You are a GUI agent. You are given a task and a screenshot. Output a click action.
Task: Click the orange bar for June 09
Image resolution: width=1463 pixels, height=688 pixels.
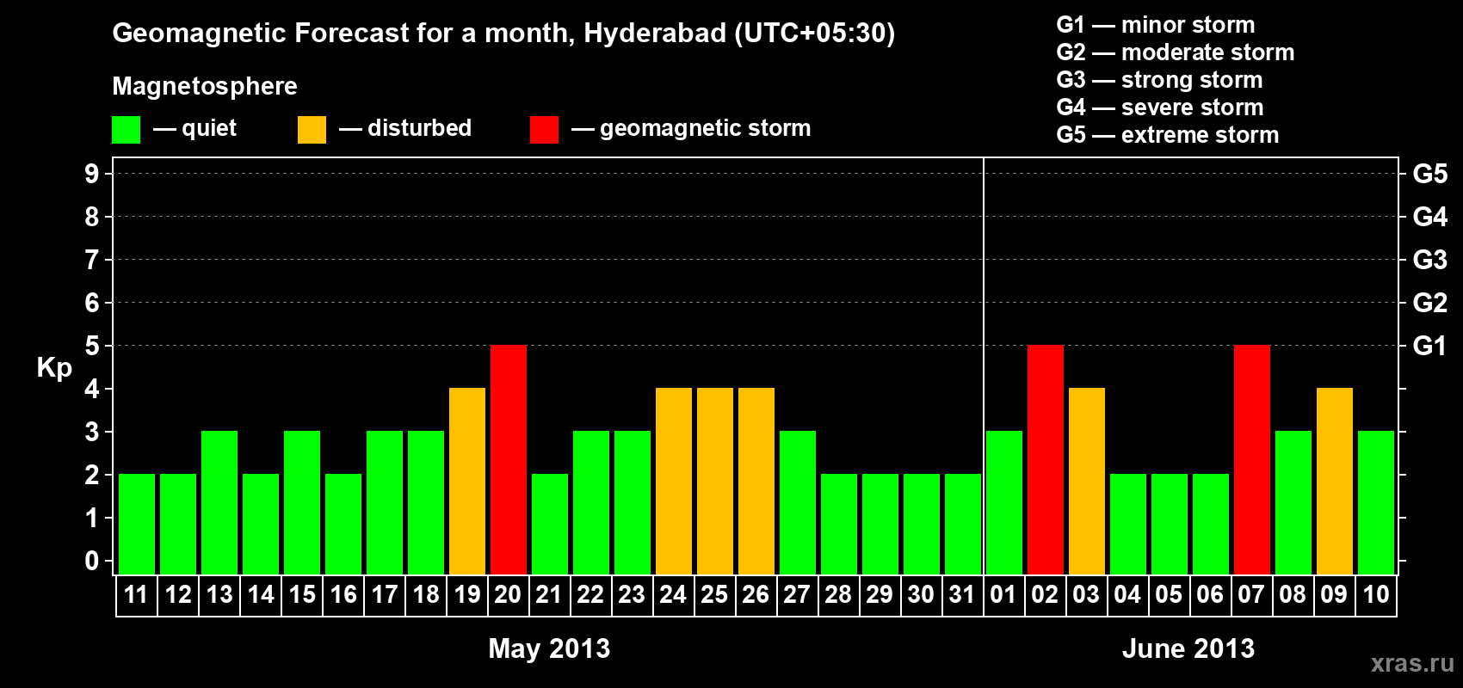click(1335, 482)
